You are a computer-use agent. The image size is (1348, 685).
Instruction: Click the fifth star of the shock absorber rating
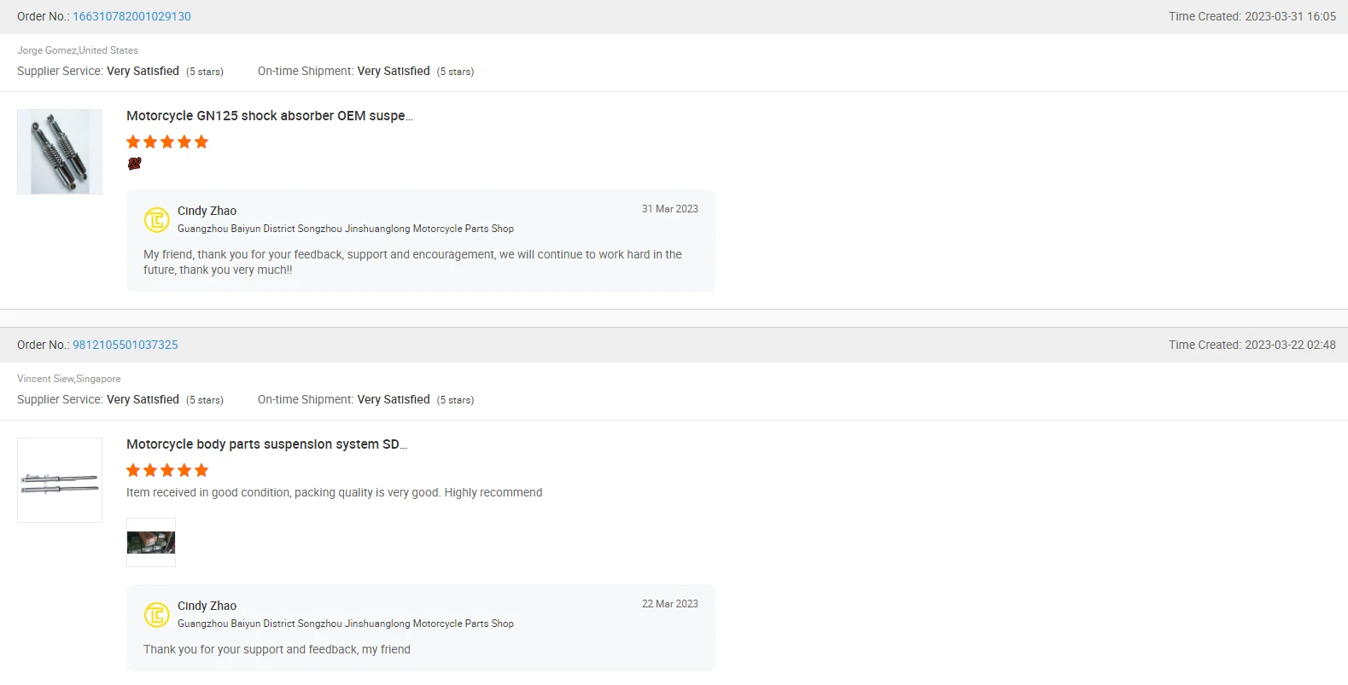201,142
